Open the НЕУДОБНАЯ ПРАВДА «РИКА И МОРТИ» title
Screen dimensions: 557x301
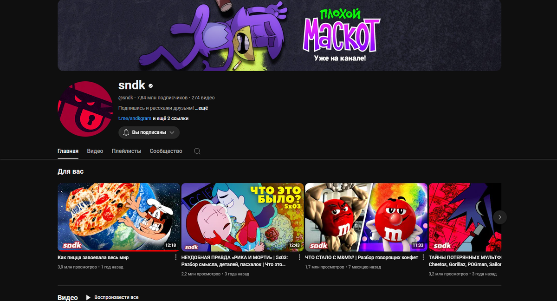click(234, 261)
